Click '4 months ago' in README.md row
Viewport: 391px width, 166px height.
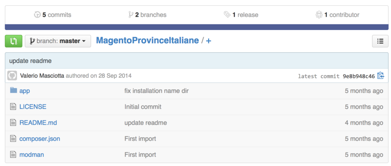[364, 123]
